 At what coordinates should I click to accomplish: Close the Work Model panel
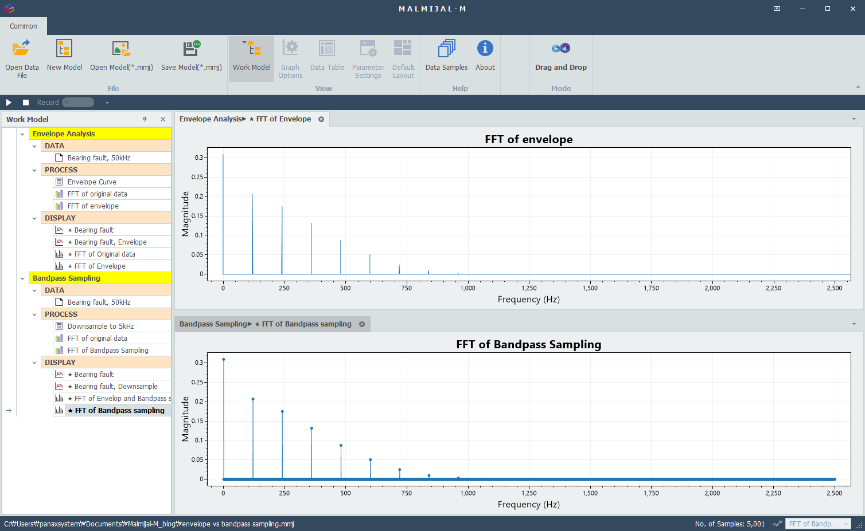[x=163, y=119]
